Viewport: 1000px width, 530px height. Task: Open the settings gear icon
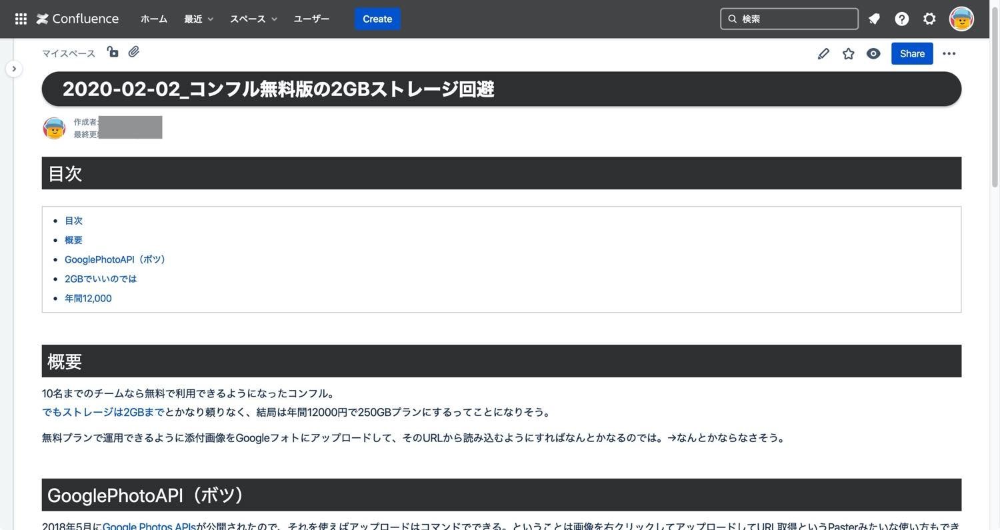tap(929, 19)
